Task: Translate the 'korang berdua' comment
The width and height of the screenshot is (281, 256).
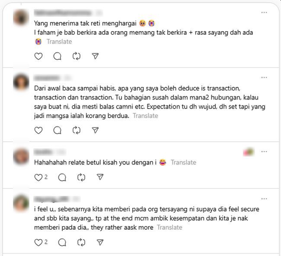Action: [146, 116]
